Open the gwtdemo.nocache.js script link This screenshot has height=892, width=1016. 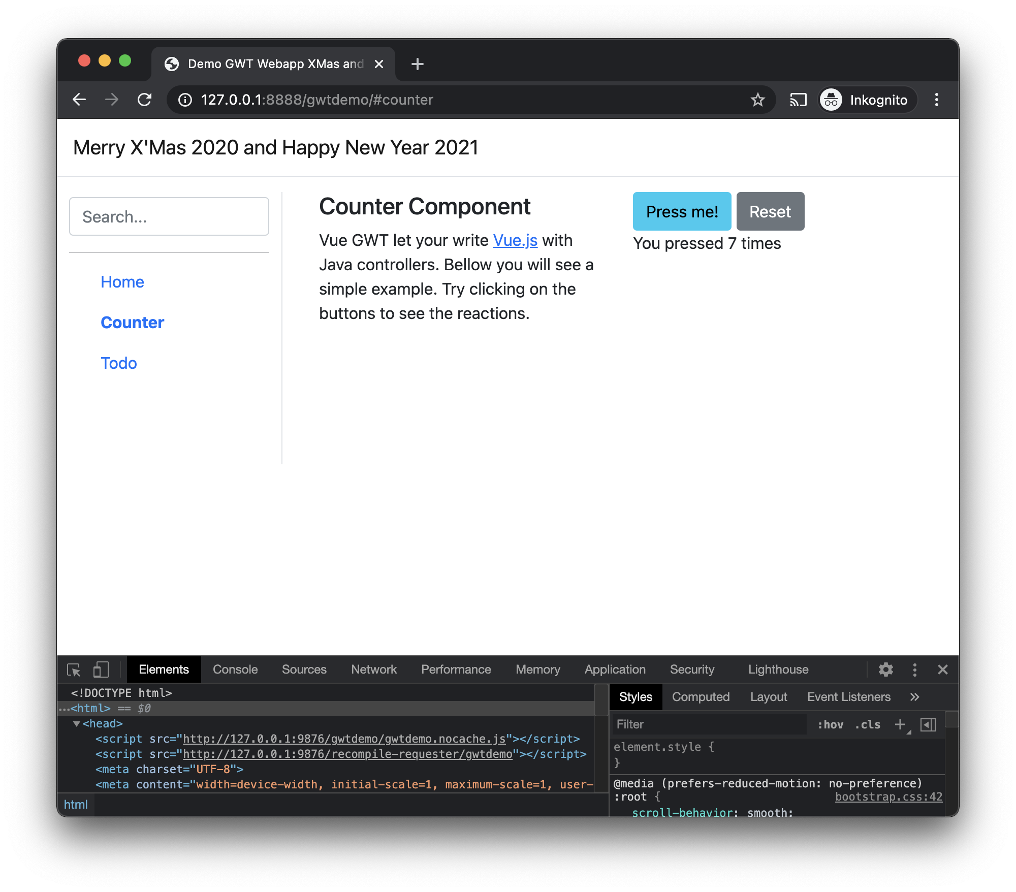[x=344, y=739]
